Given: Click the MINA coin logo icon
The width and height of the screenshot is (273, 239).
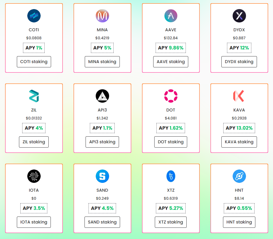Looking at the screenshot, I should [102, 16].
